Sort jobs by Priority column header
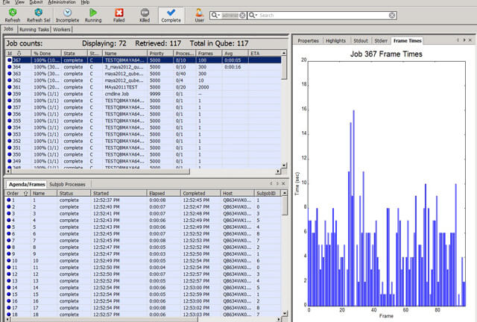This screenshot has height=322, width=477. pyautogui.click(x=160, y=53)
